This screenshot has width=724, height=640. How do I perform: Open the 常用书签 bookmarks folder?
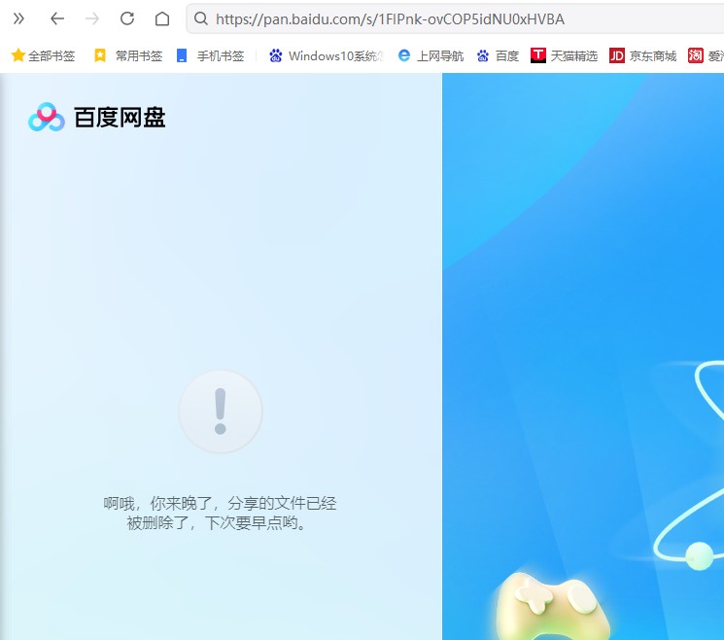point(128,55)
